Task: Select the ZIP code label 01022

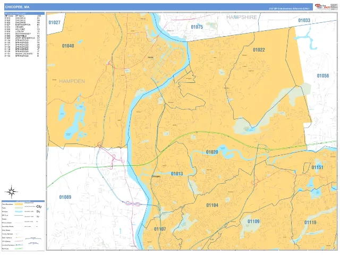Action: [x=259, y=50]
